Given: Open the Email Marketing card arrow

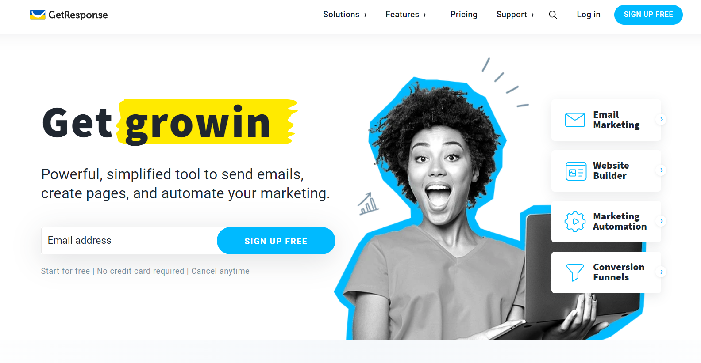Looking at the screenshot, I should tap(661, 120).
